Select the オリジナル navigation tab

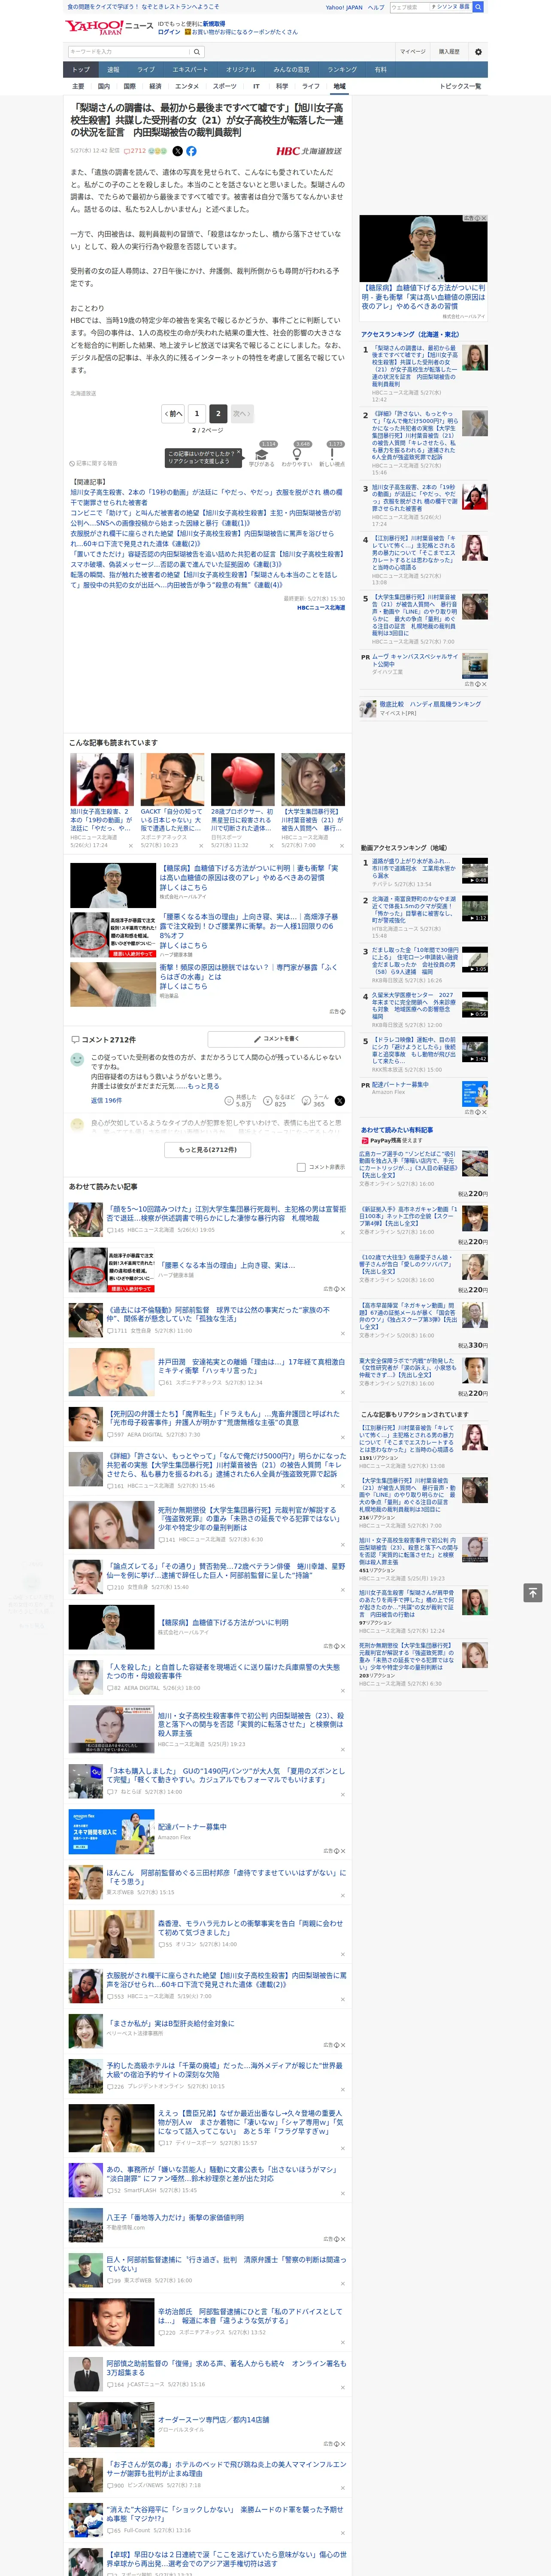coord(241,70)
